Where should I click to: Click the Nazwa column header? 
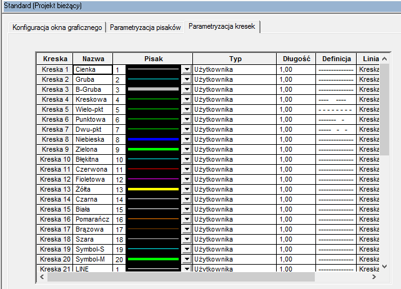click(93, 59)
